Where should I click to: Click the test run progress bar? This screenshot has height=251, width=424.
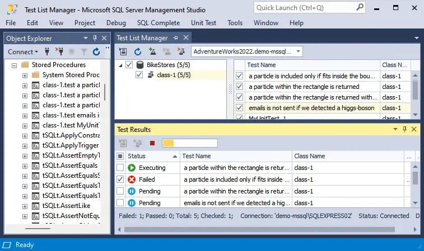(189, 143)
